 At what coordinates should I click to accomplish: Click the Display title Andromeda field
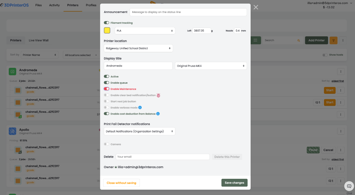point(138,66)
